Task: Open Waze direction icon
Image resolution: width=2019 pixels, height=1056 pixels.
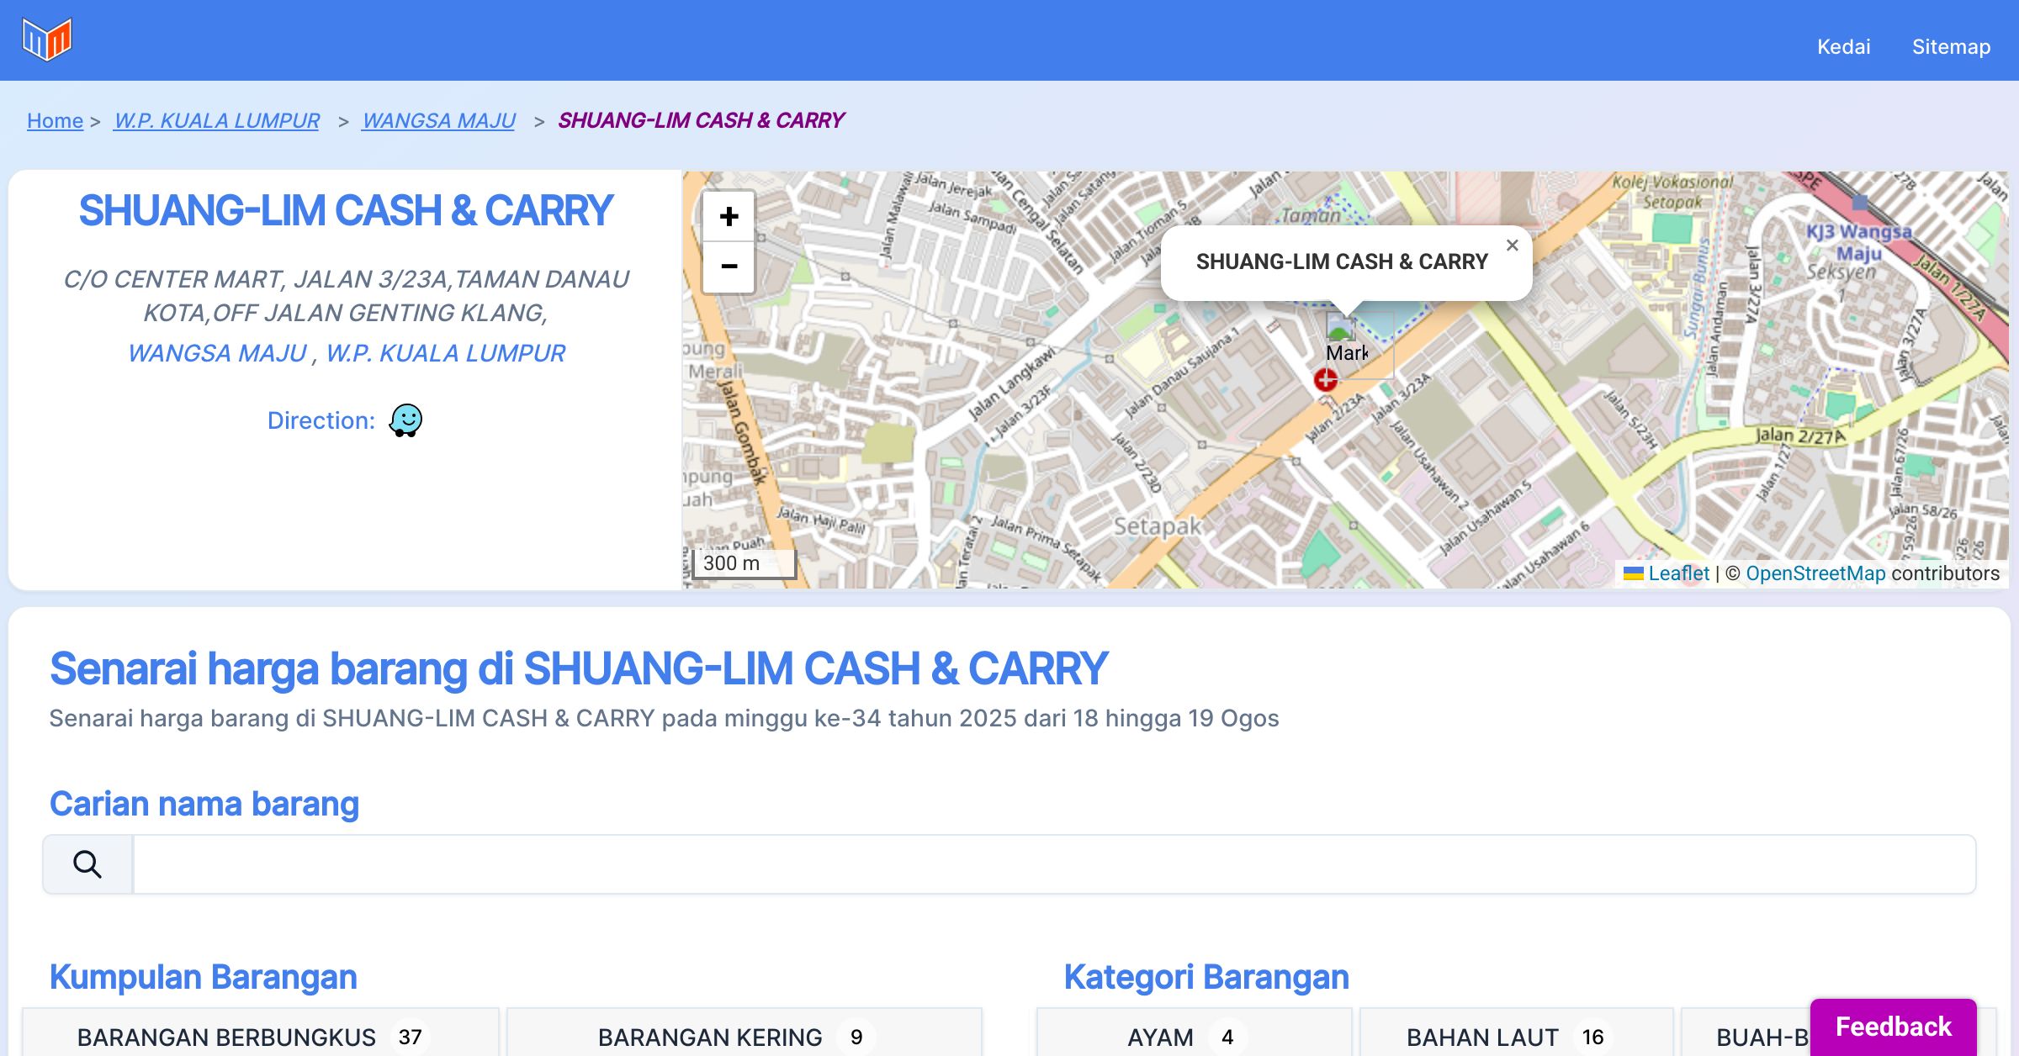Action: [405, 420]
